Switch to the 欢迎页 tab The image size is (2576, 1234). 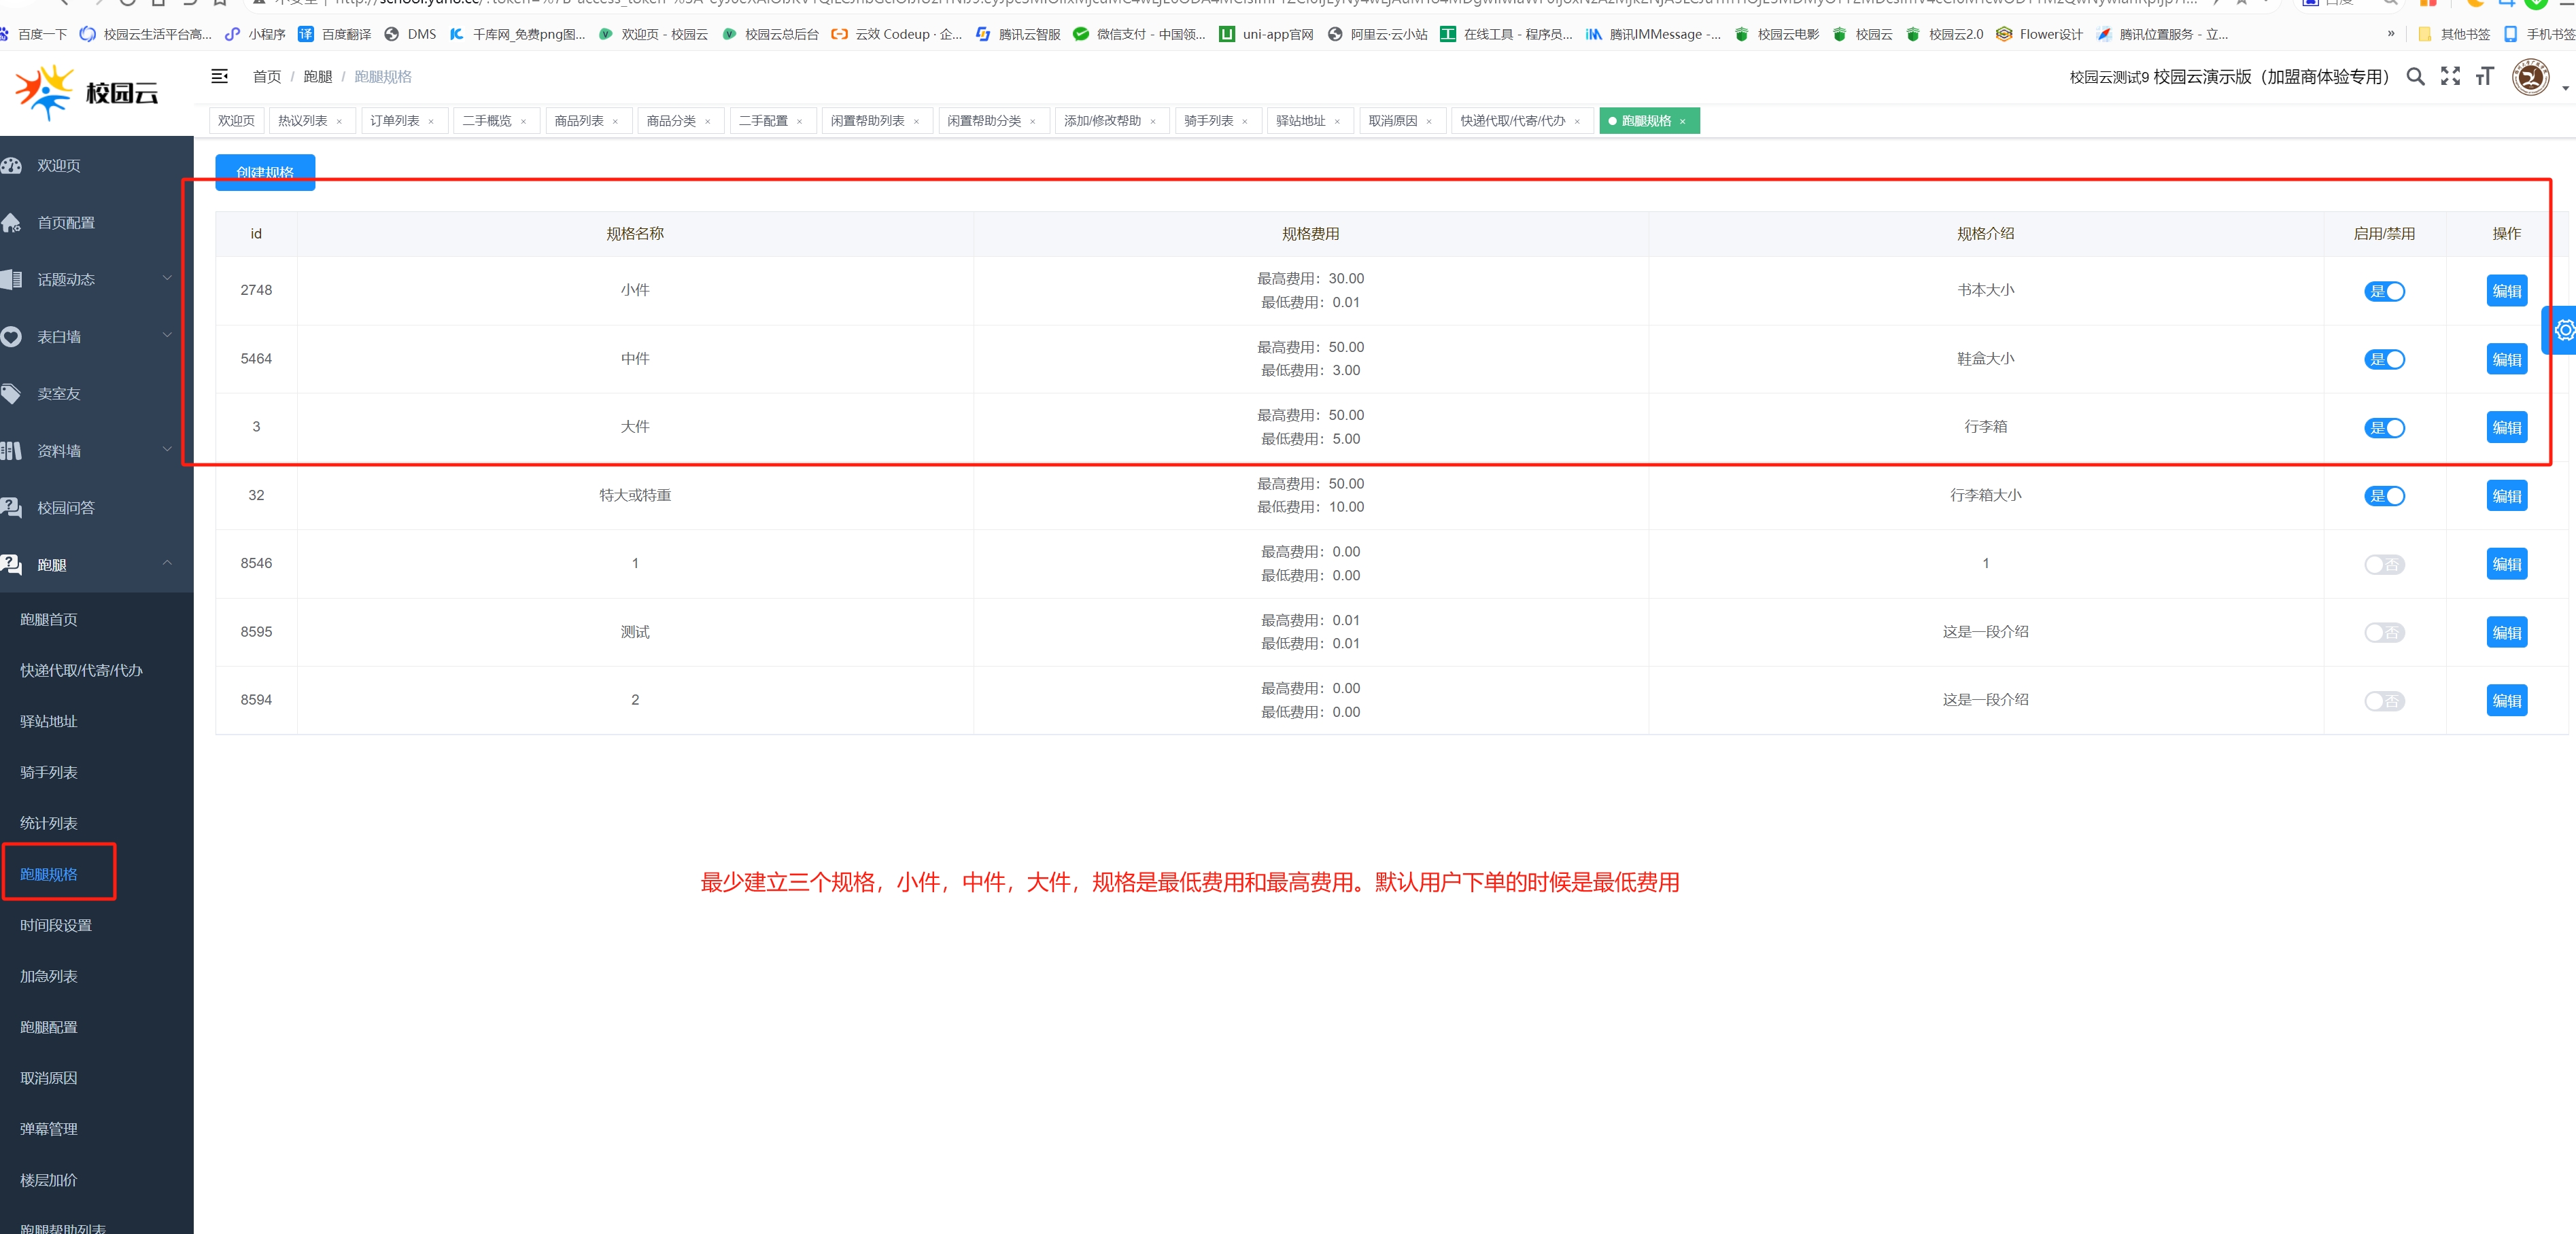236,121
